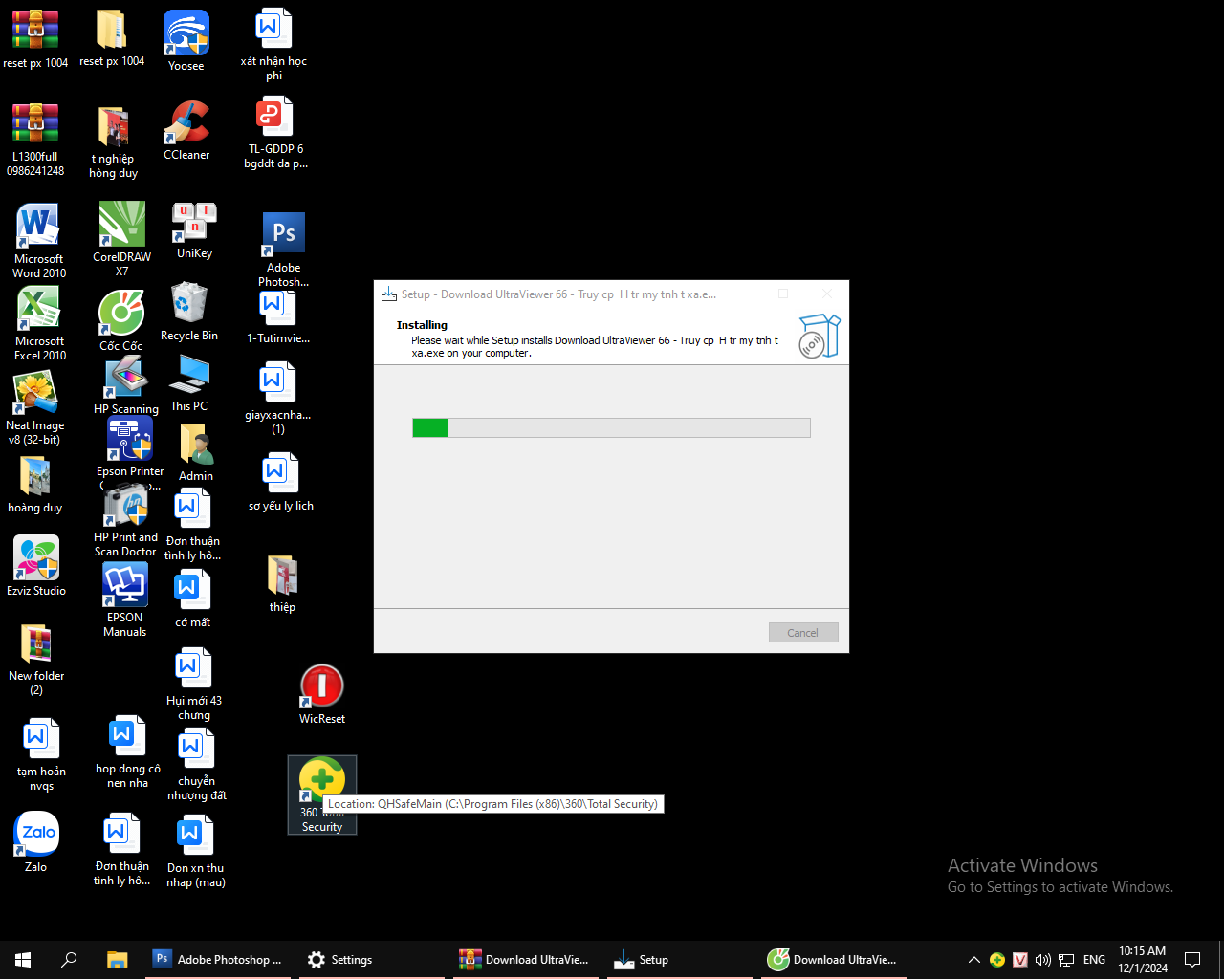Switch to Settings in the taskbar
Screen dimensions: 1224x979
pos(340,960)
